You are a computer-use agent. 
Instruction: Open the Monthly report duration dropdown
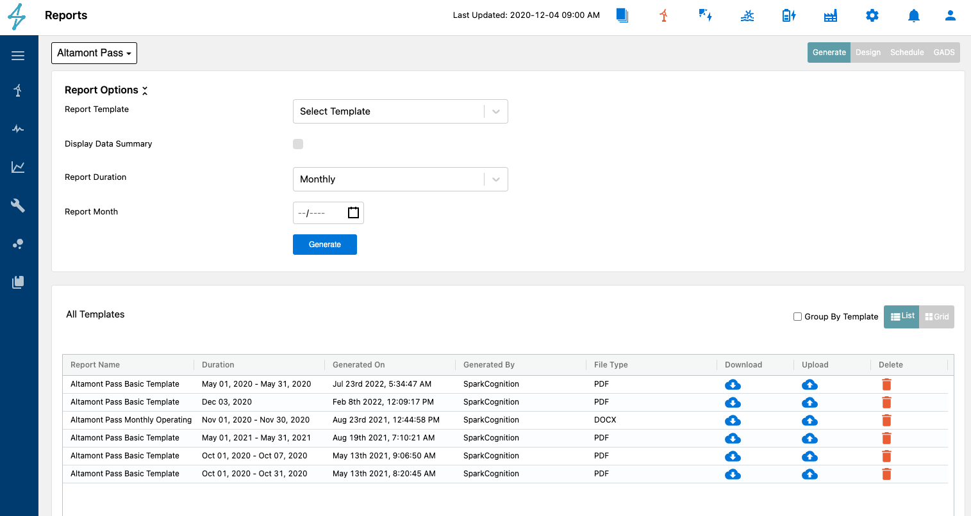click(400, 179)
